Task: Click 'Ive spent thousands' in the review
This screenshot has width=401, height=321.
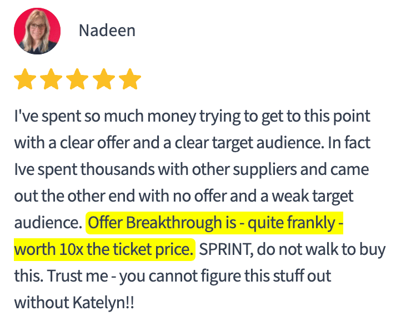Action: click(84, 169)
